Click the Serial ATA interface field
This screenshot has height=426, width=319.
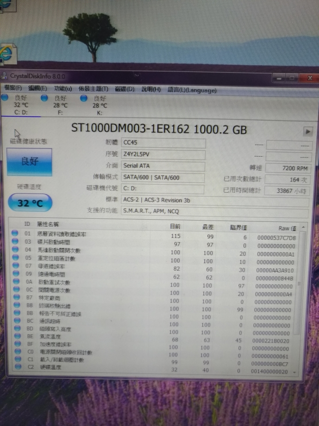pos(163,166)
